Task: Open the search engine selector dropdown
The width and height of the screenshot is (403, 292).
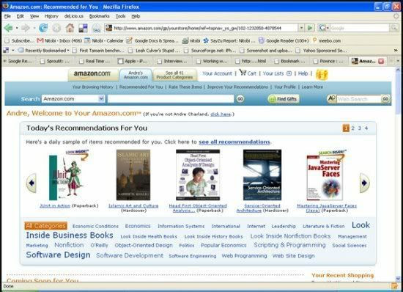Action: click(328, 28)
